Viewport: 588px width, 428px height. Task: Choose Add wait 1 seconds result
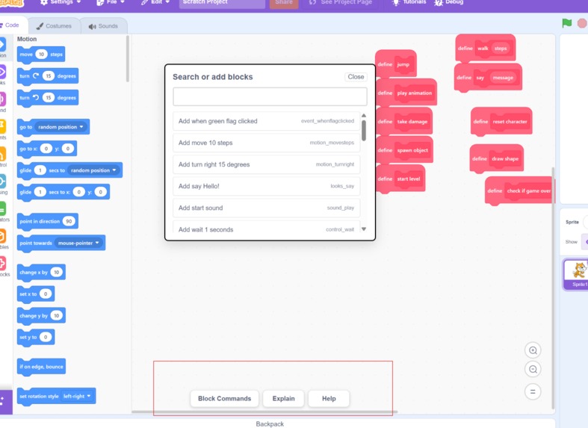[266, 228]
